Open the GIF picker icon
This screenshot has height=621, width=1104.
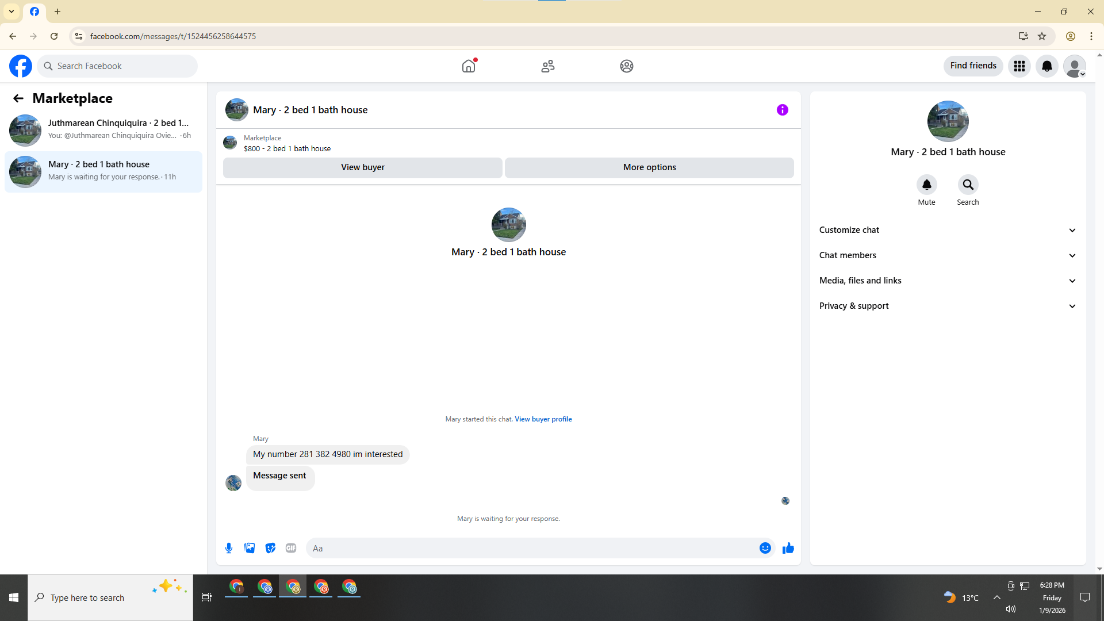(x=291, y=548)
